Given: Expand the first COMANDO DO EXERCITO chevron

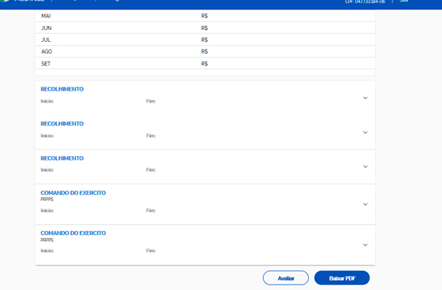Looking at the screenshot, I should (365, 204).
